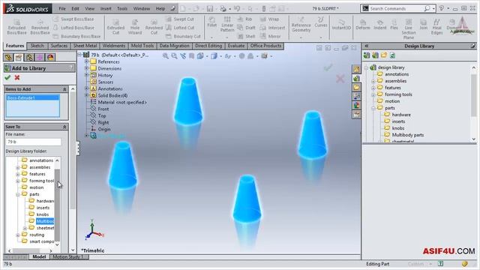Click the Zoom to Area icon in viewport toolbar
This screenshot has width=480, height=270.
coord(174,56)
